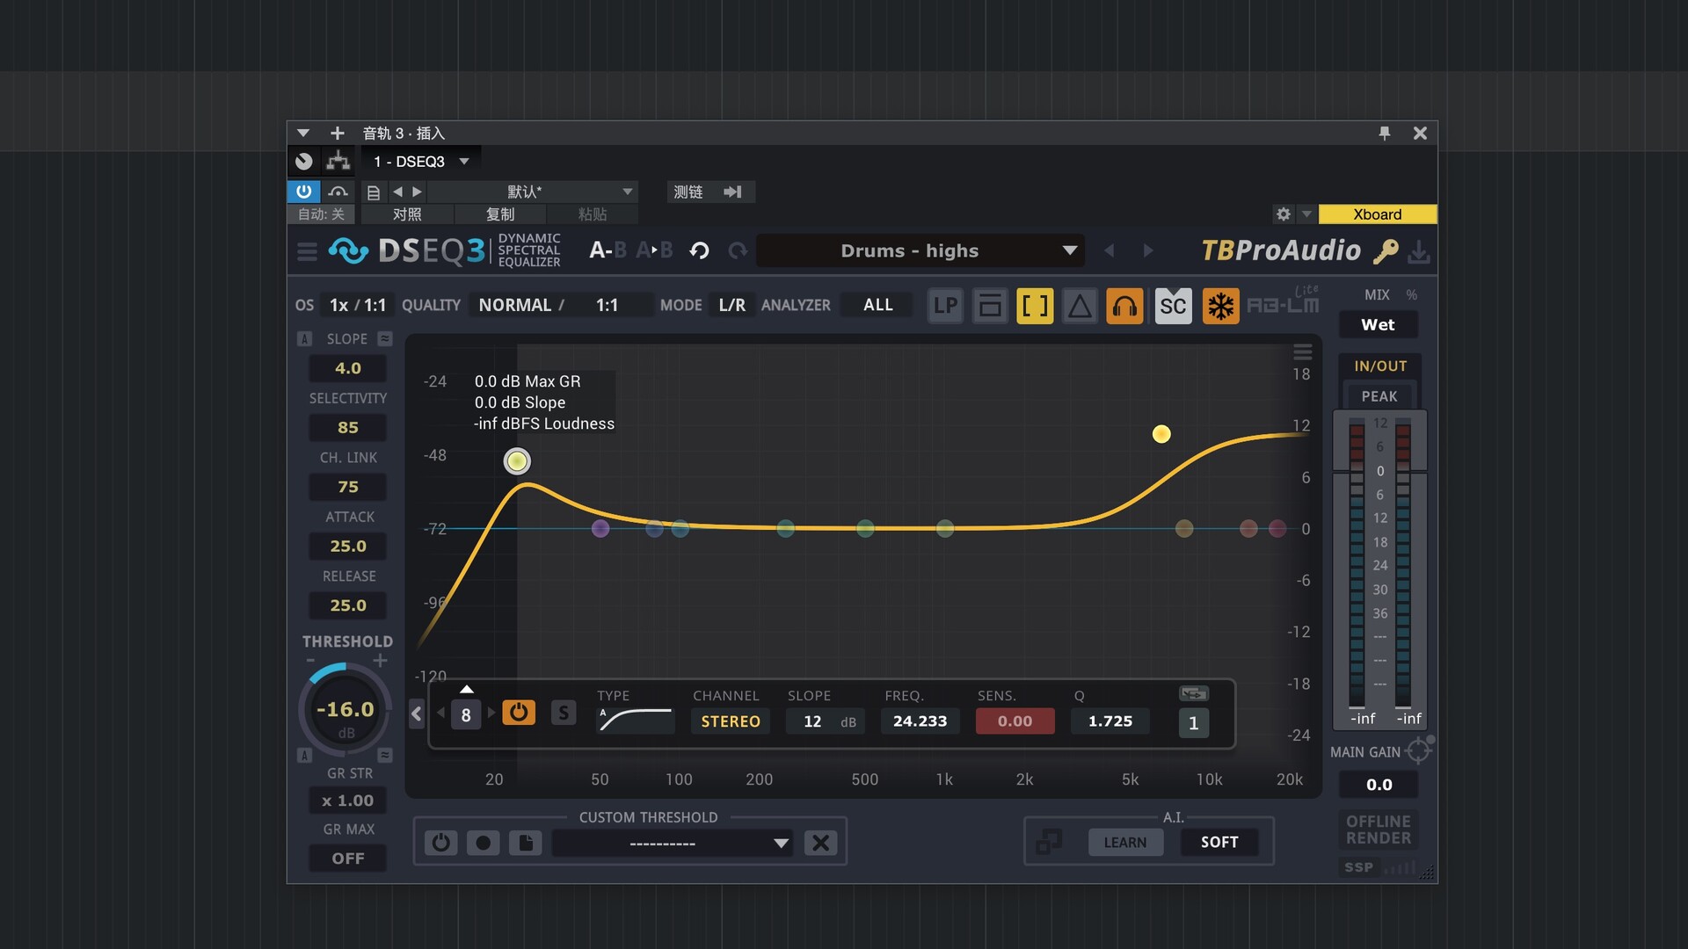This screenshot has width=1688, height=949.
Task: Select previous preset arrow
Action: [x=1110, y=250]
